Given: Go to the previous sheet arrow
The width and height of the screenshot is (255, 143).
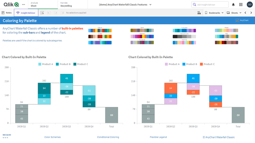Looking at the screenshot, I should [245, 13].
